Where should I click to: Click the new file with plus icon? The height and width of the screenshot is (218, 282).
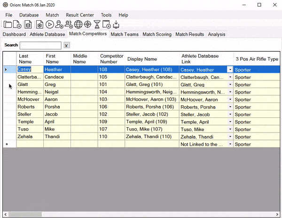[17, 24]
